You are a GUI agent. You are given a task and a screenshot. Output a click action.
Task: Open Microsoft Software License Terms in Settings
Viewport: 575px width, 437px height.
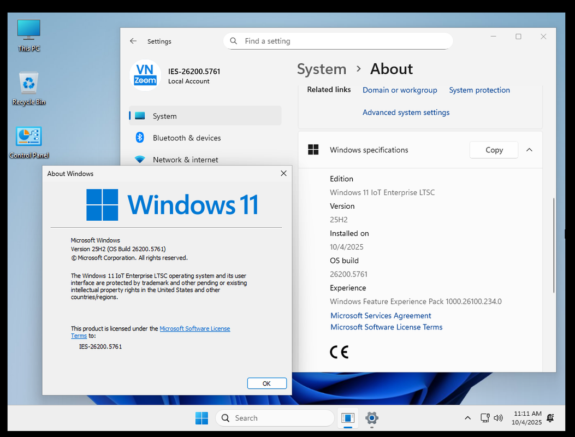(x=386, y=327)
